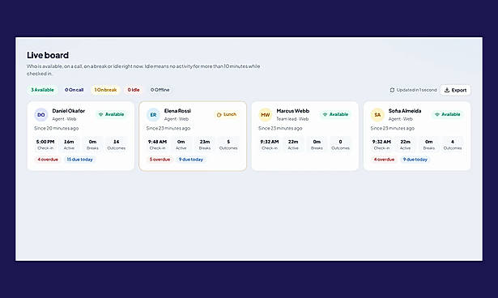
Task: Click Marcus Webb's 9:32 AM check-in value
Action: (x=270, y=142)
